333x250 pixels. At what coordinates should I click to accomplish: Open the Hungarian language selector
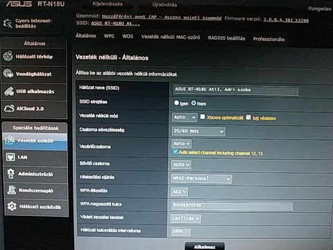[x=320, y=8]
